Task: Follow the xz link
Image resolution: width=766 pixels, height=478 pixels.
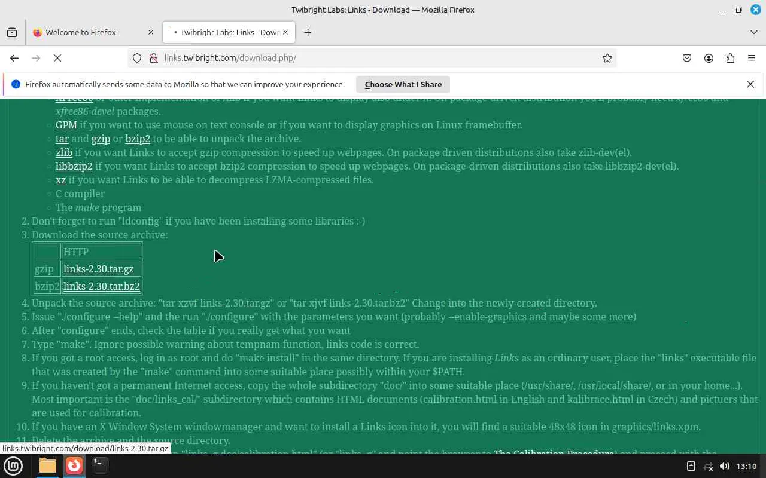Action: [60, 180]
